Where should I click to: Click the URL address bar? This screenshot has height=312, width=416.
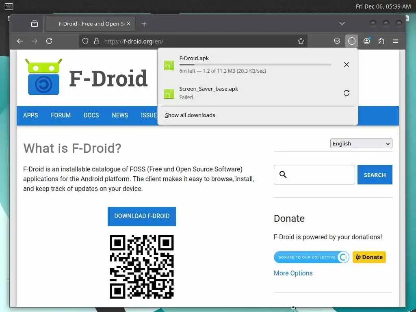(193, 41)
